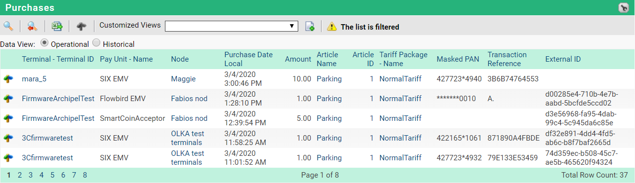Sort by Pay Unit - Name column

pos(126,59)
